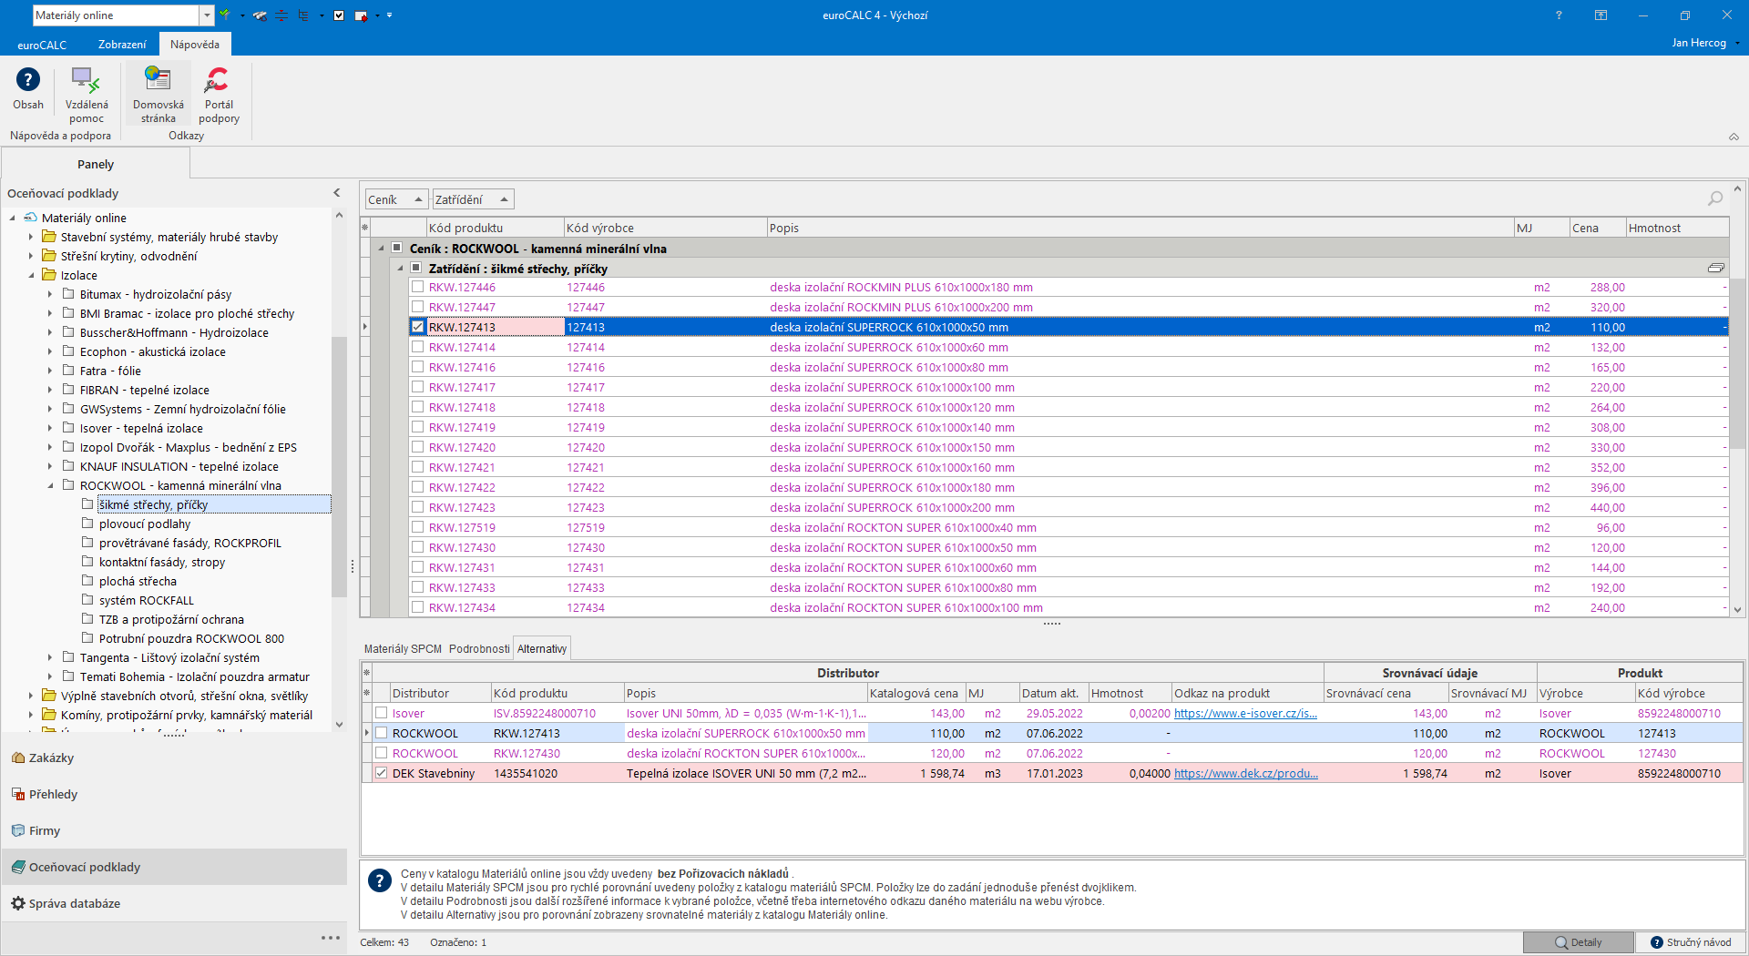1749x956 pixels.
Task: Check the box for RKW.127447 row
Action: click(418, 307)
